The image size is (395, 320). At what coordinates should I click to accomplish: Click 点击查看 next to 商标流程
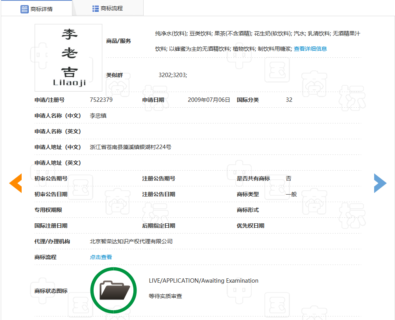click(100, 257)
